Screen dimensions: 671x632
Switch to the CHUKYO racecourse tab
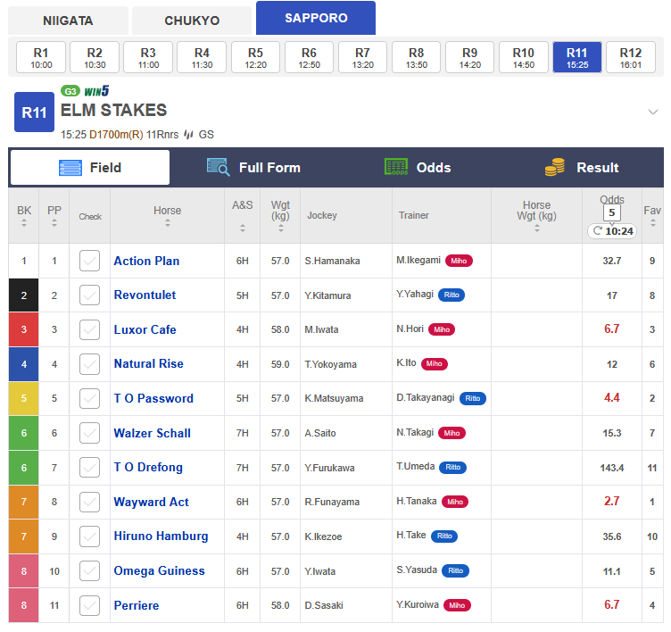pos(192,21)
